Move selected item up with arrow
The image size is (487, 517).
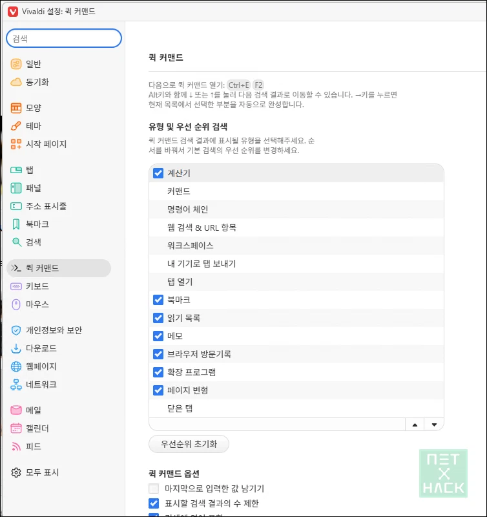(x=415, y=425)
